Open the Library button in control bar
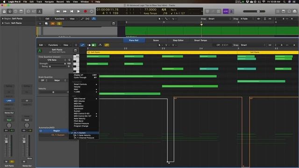 coord(4,11)
